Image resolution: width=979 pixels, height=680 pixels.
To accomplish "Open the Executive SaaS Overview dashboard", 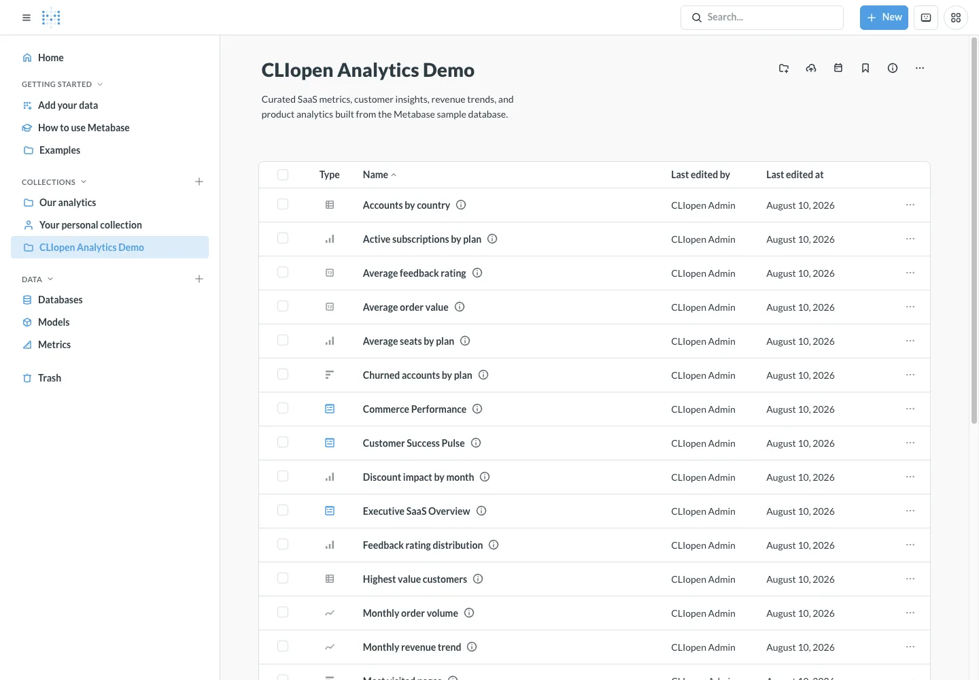I will 416,511.
